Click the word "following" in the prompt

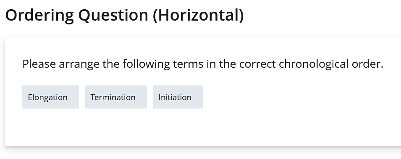tap(146, 64)
